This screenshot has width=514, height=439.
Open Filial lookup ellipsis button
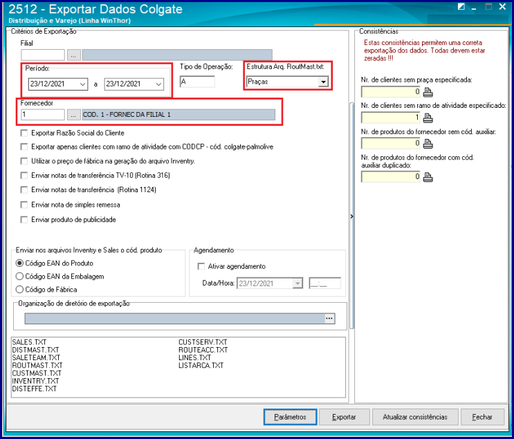pyautogui.click(x=73, y=55)
